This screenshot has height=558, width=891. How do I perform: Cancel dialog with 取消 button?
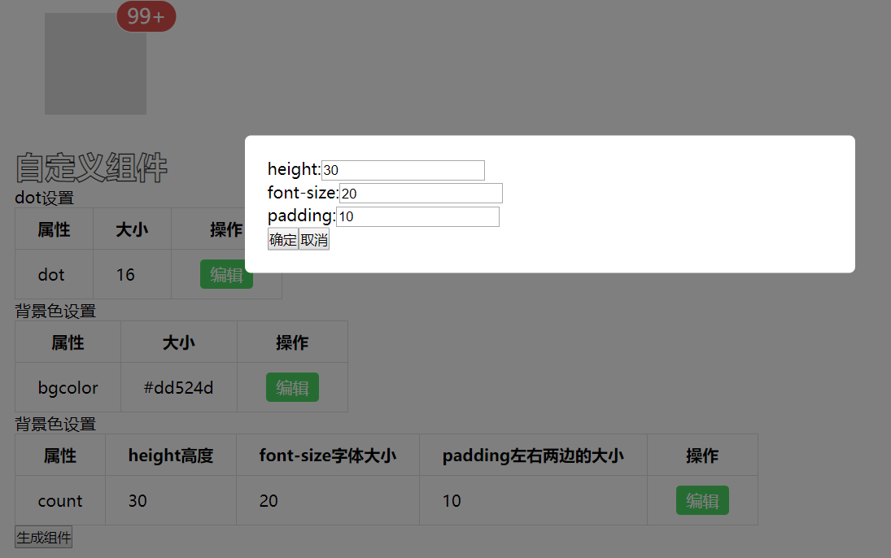(x=314, y=240)
